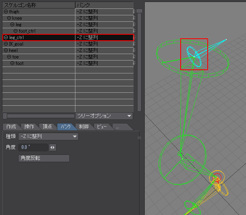246x215 pixels.
Task: Collapse the knee skelegon node
Action: [9, 18]
